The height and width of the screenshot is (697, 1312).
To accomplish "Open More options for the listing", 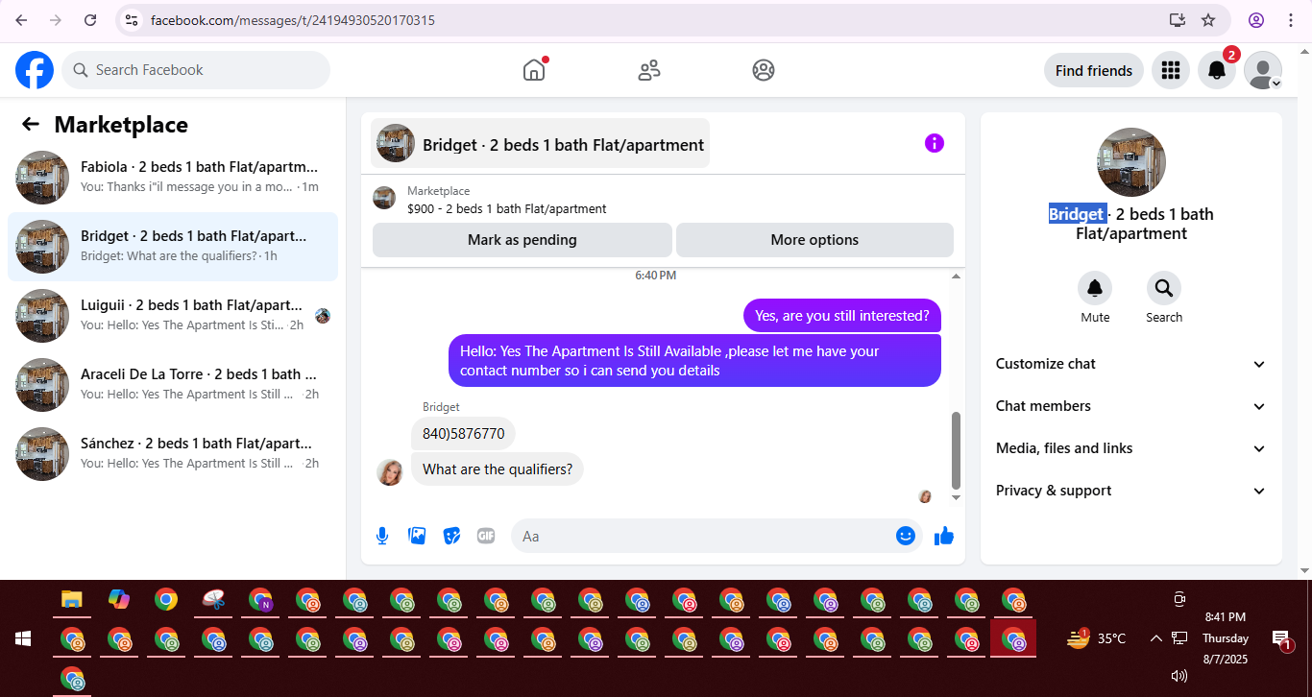I will 814,240.
